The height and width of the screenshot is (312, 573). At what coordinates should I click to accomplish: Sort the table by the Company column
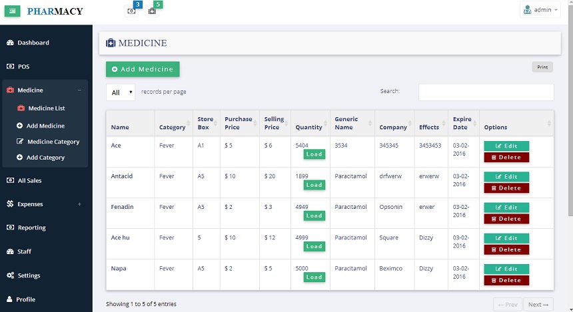click(394, 123)
